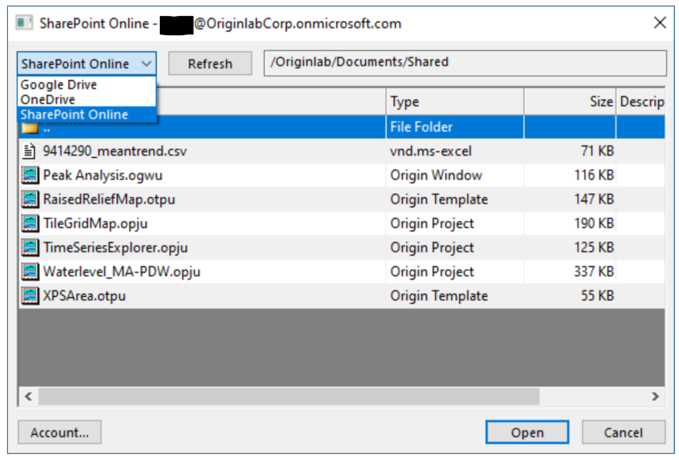The image size is (679, 460).
Task: Choose Google Drive from the dropdown list
Action: [59, 85]
